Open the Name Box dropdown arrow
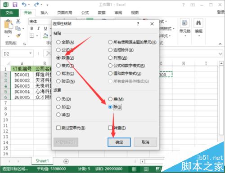This screenshot has height=173, width=225. [31, 53]
